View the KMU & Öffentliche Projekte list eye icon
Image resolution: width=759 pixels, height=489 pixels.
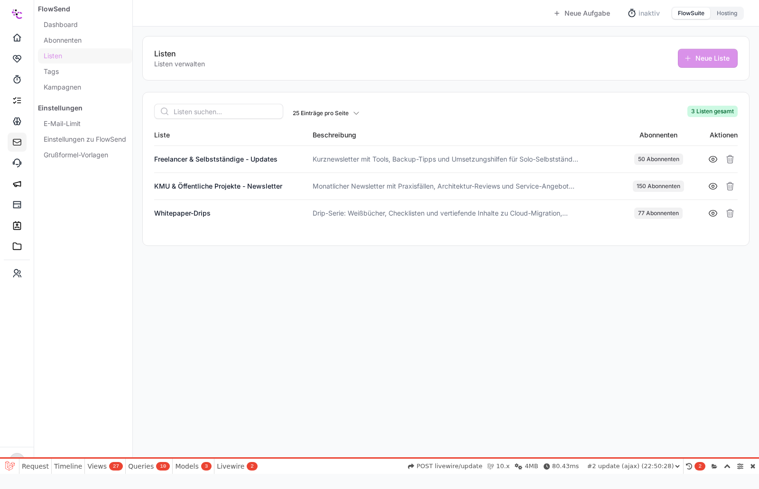[713, 186]
